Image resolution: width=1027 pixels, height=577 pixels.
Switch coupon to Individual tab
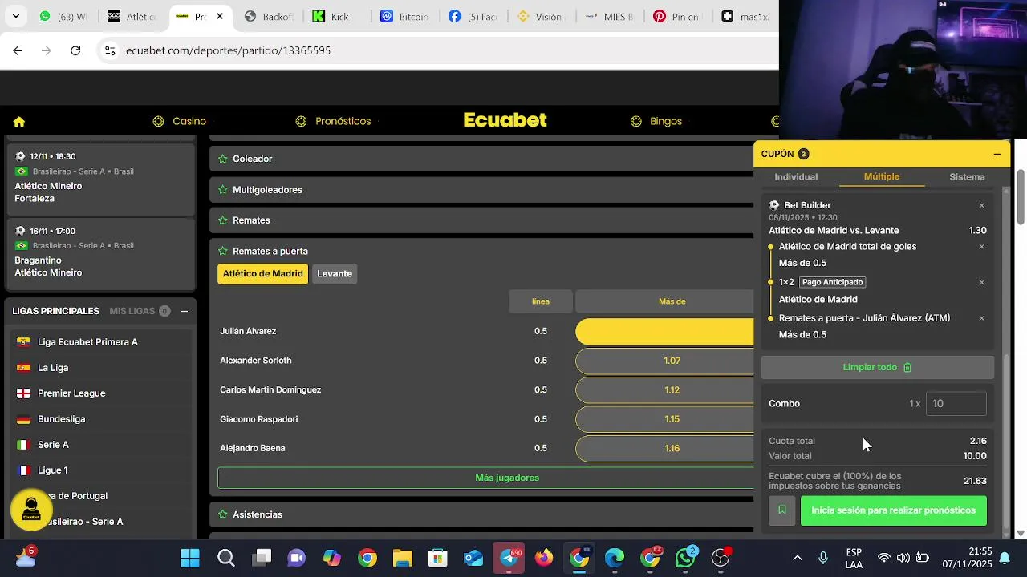(x=796, y=177)
